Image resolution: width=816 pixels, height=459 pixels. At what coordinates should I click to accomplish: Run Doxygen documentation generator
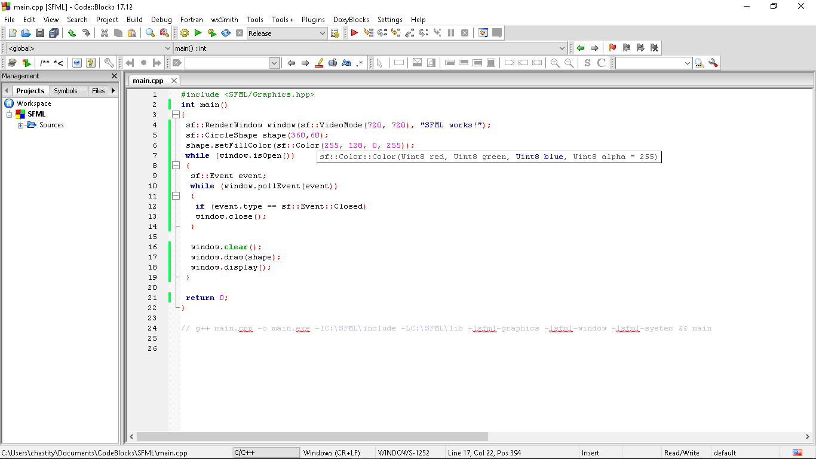coord(11,63)
